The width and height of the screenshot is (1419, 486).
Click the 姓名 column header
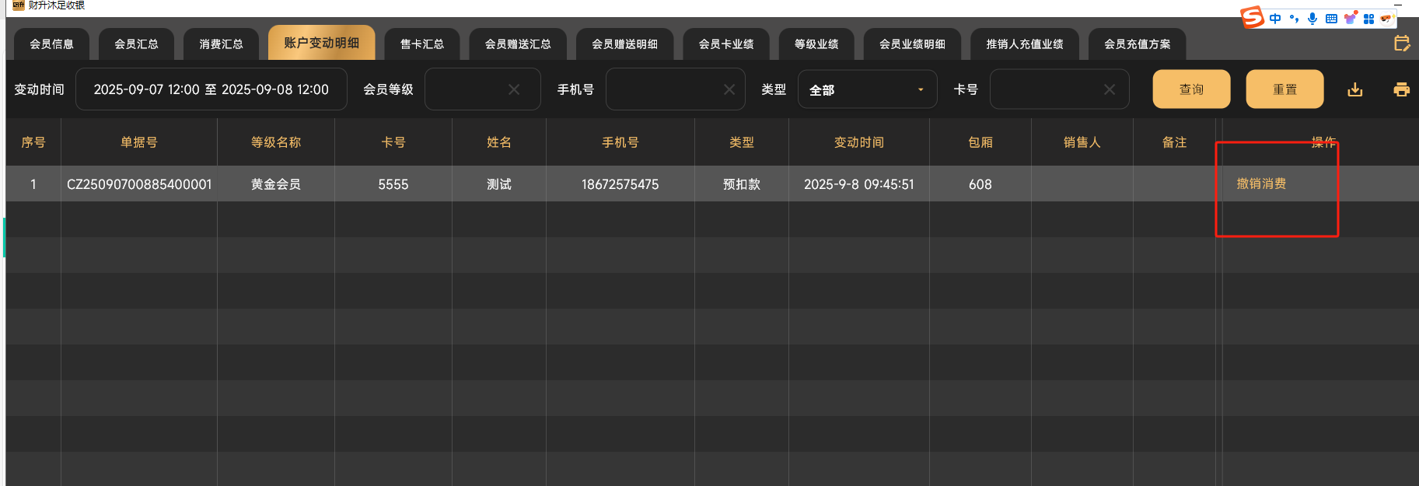[499, 142]
